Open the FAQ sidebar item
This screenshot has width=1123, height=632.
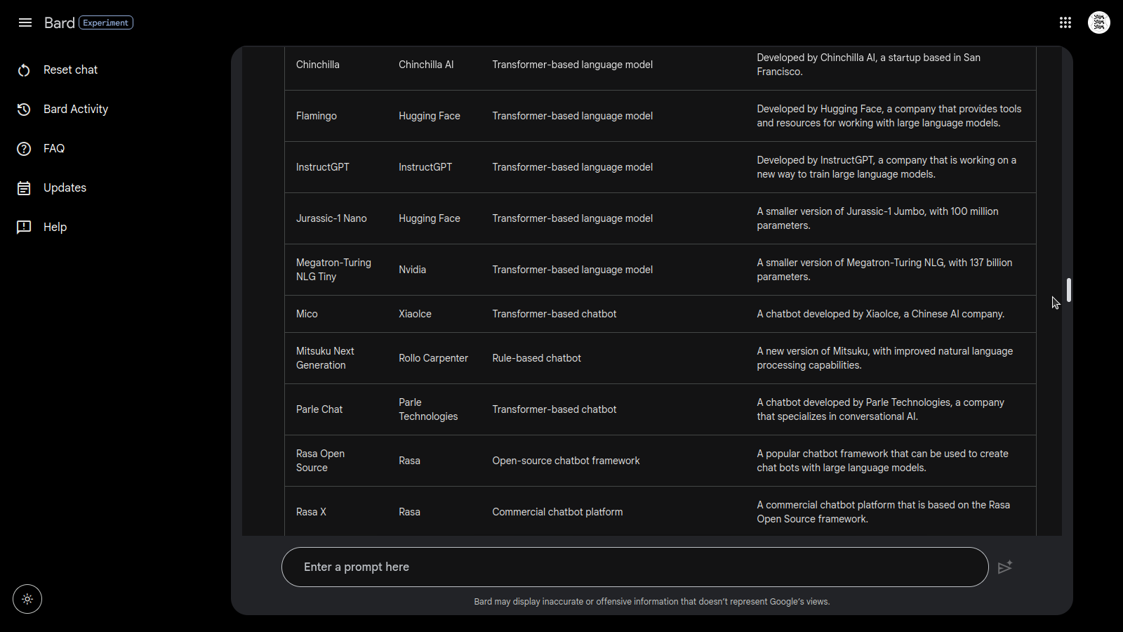point(54,149)
